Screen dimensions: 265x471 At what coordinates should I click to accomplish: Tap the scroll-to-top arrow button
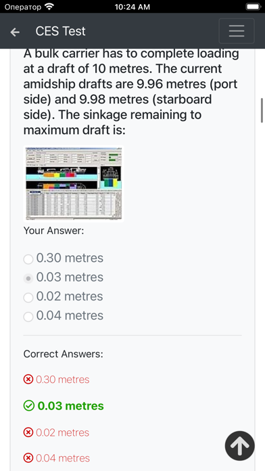239,446
